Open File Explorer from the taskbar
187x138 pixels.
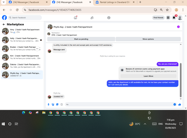(44, 113)
